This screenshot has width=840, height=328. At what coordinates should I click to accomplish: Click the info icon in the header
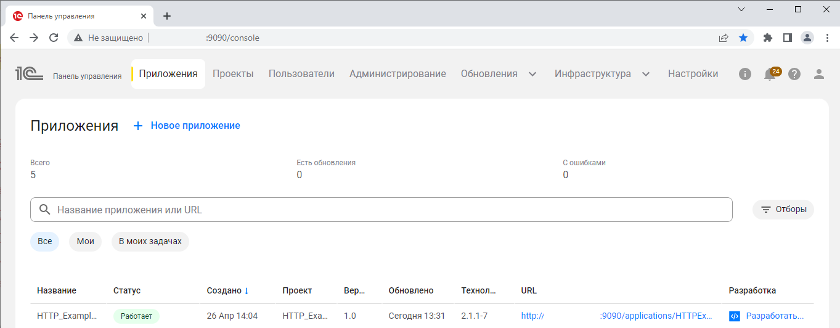(745, 74)
